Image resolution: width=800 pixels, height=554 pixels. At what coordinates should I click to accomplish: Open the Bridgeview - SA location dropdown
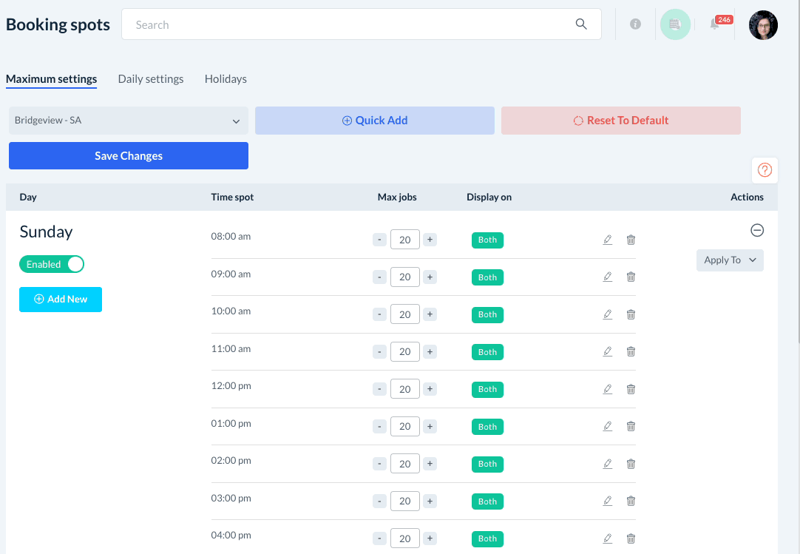pos(128,121)
